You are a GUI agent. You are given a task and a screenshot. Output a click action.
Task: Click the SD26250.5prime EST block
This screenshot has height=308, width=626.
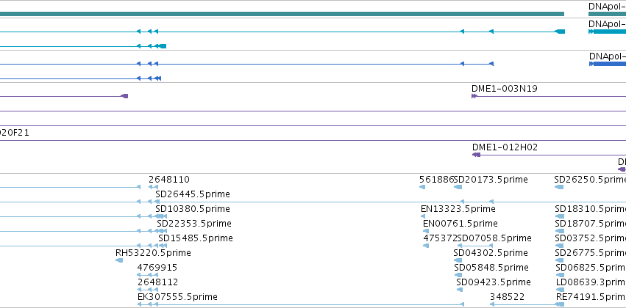point(559,187)
